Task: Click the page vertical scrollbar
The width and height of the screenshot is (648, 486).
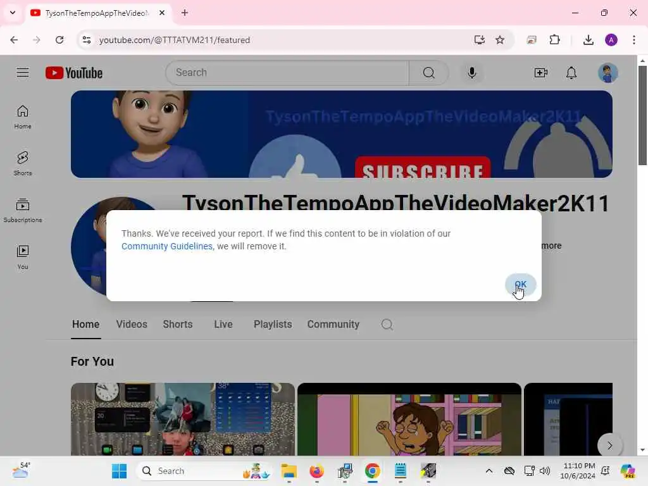Action: point(642,115)
